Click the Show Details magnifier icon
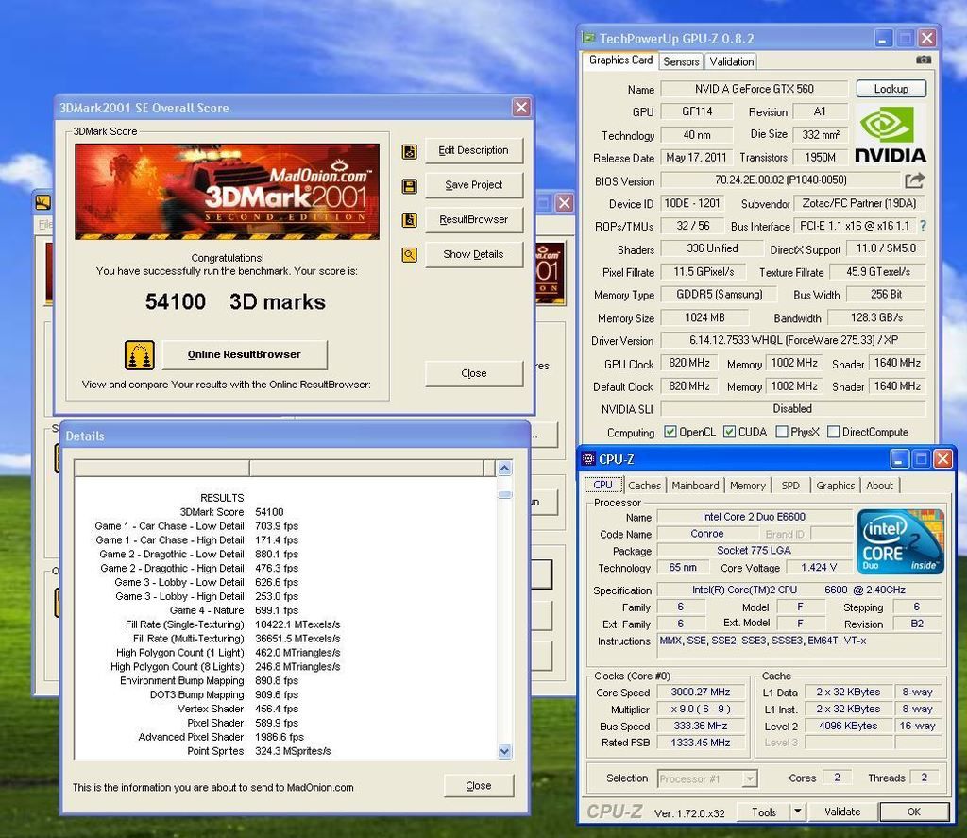This screenshot has height=838, width=967. pyautogui.click(x=410, y=254)
